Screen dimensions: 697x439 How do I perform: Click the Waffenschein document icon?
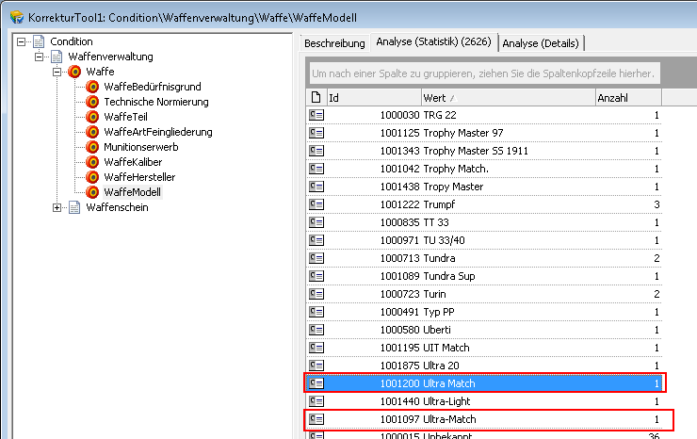[74, 207]
